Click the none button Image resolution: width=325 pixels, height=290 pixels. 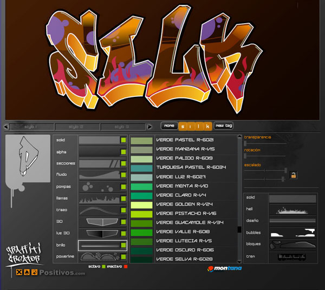[170, 126]
